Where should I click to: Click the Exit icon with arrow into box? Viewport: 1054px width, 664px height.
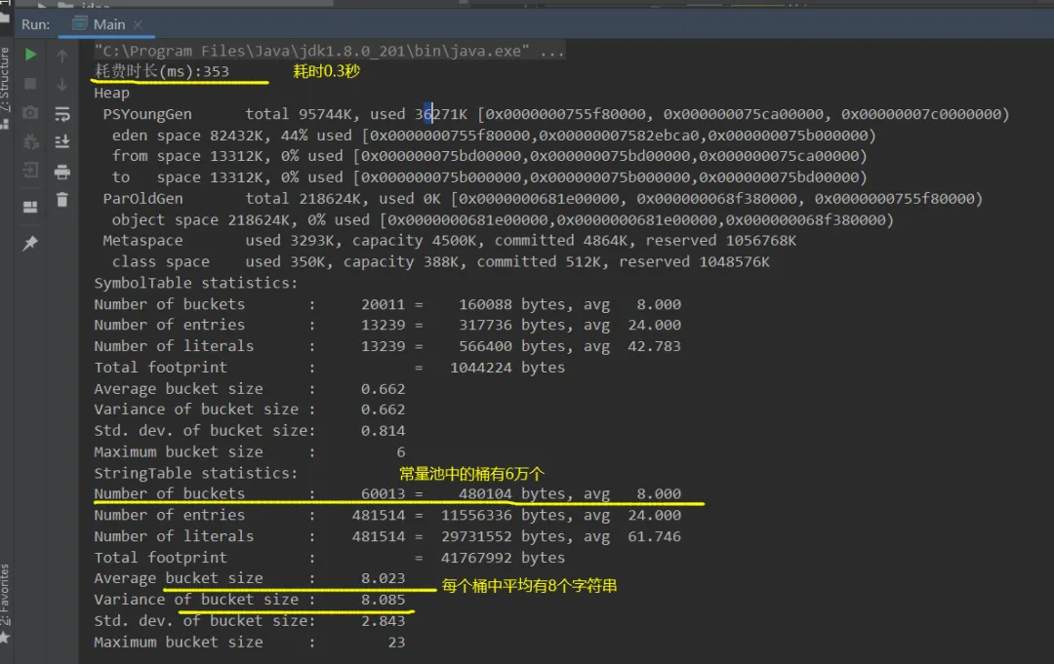click(x=30, y=170)
